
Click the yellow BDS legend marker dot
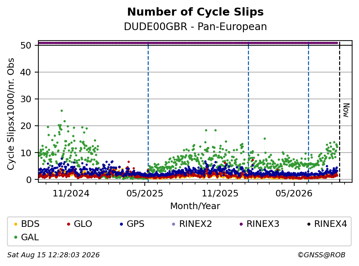[x=16, y=224]
